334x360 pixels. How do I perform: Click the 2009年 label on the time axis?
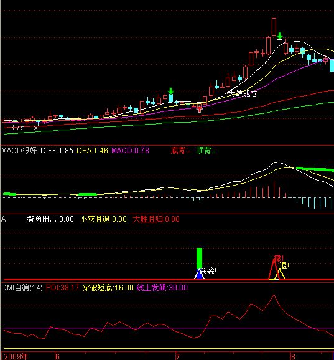[x=16, y=356]
